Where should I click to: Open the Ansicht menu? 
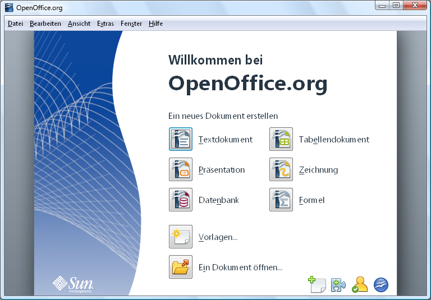(79, 24)
